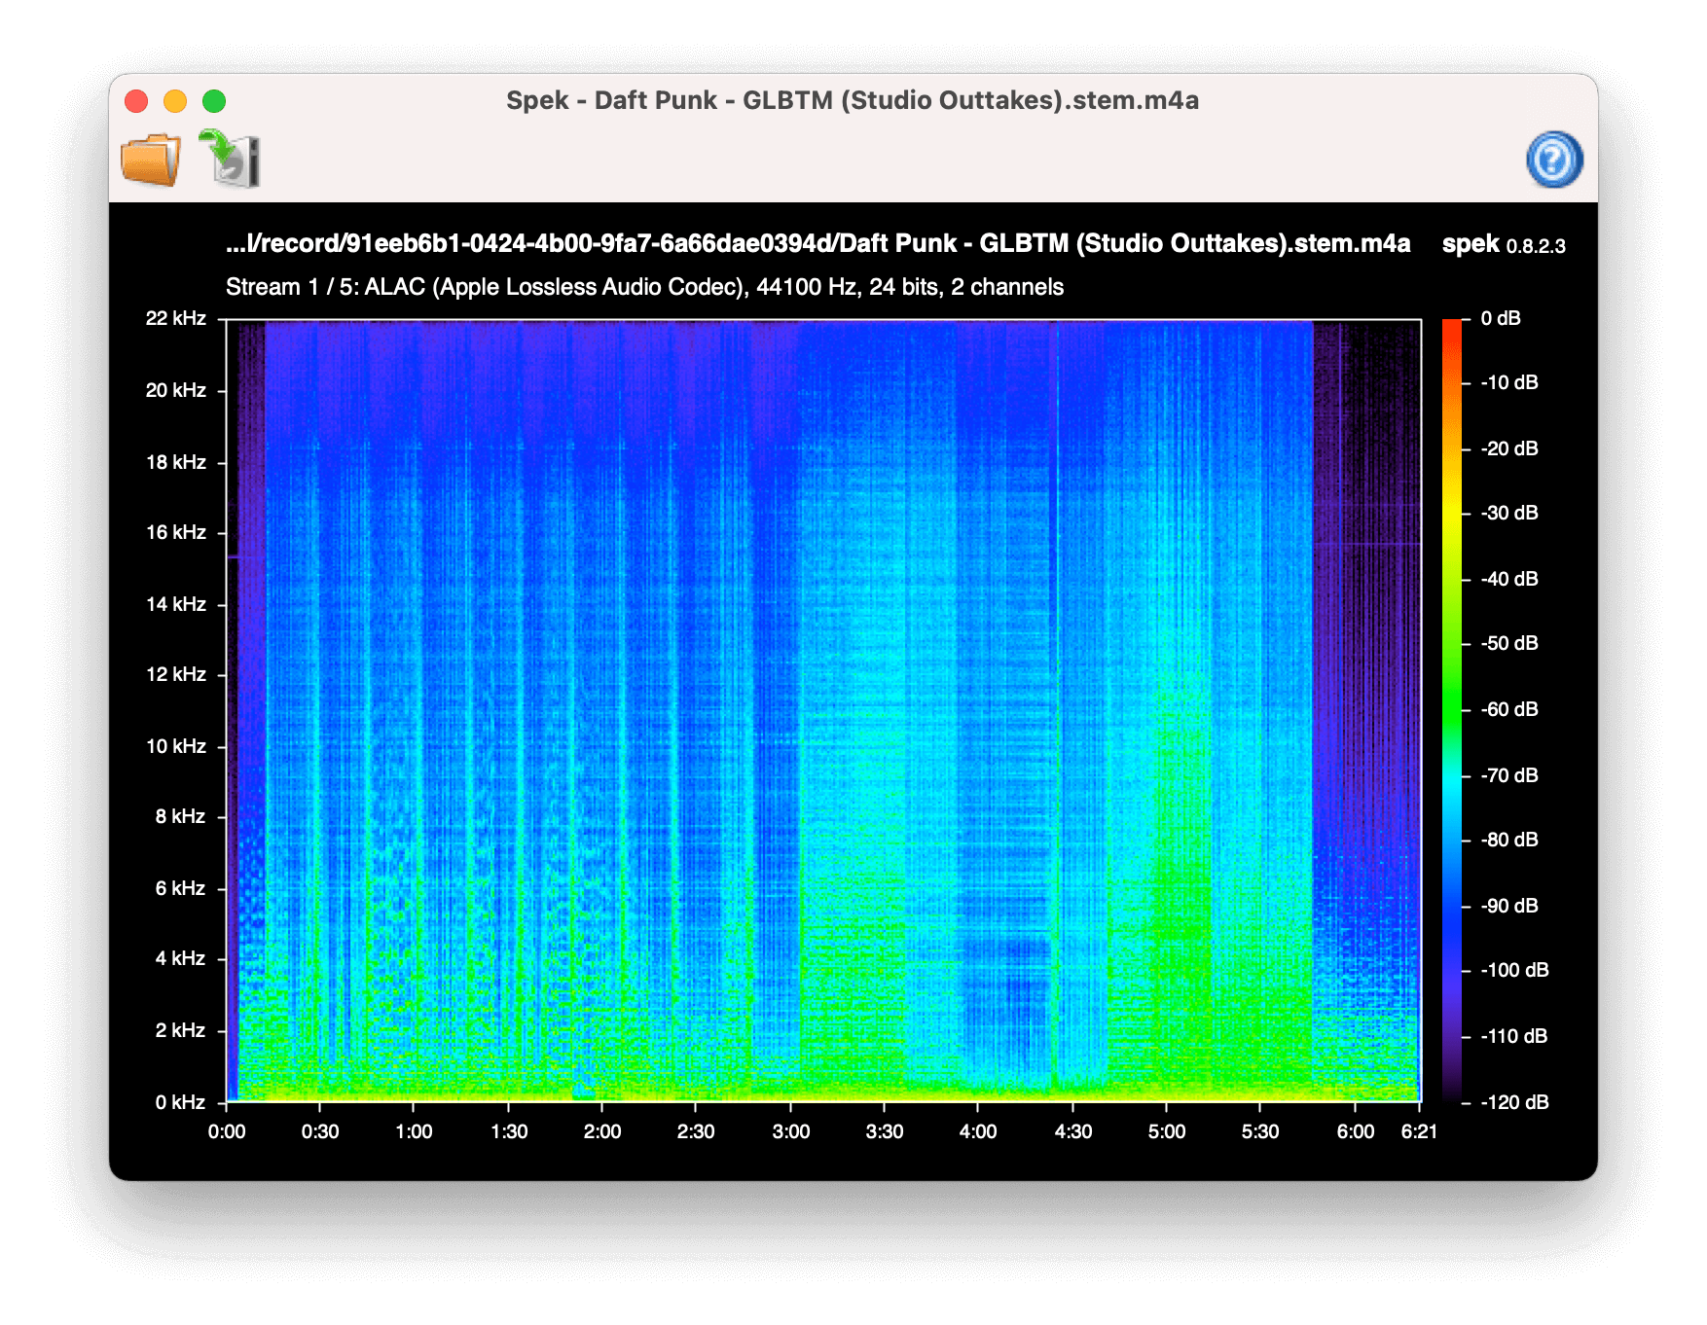Click the yellow minimize window button

pyautogui.click(x=175, y=101)
